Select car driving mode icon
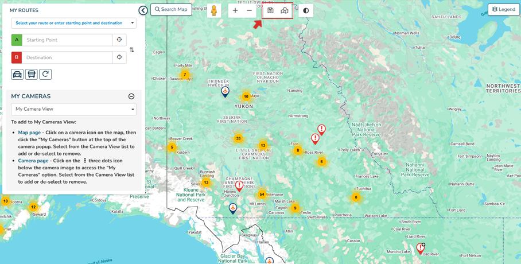 [x=17, y=74]
